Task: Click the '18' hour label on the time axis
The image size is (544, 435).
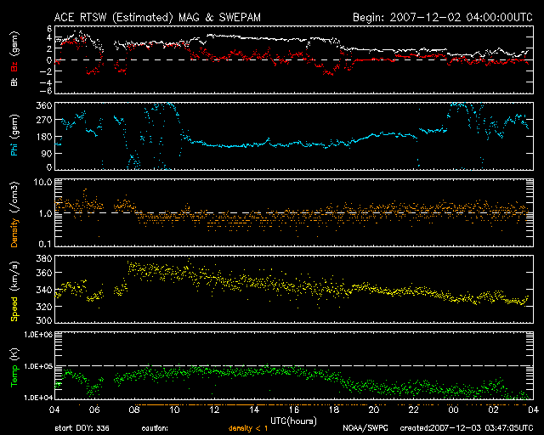Action: (334, 410)
